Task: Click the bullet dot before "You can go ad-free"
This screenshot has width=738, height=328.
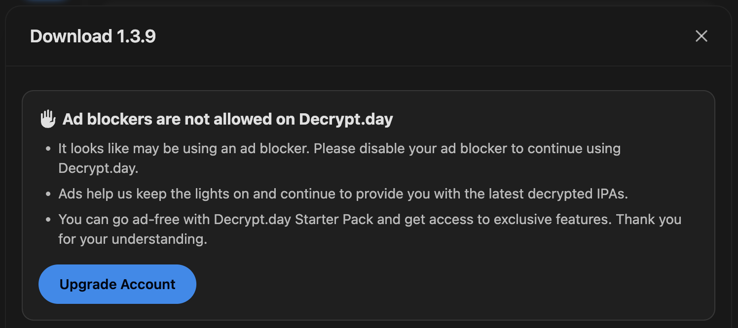Action: click(x=48, y=220)
